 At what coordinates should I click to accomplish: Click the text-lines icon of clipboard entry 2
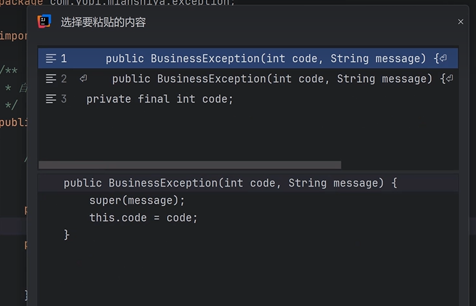coord(51,79)
